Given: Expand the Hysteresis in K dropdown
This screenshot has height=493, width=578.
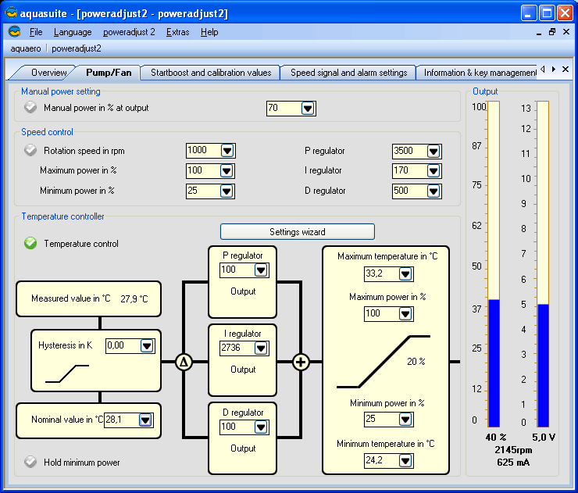Looking at the screenshot, I should click(x=146, y=345).
